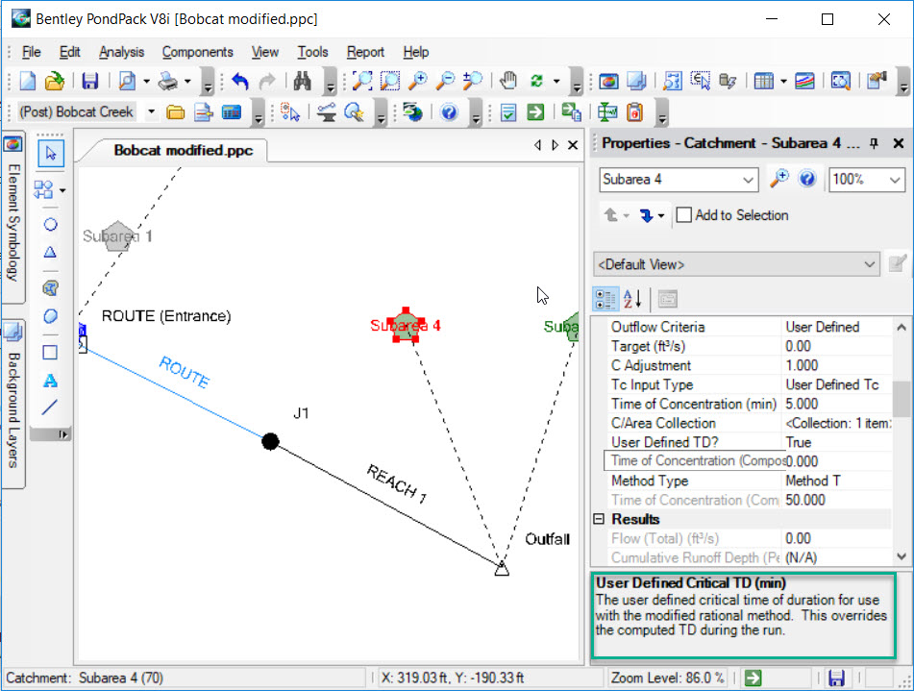Click the Target flow value field
The image size is (914, 691).
coord(836,346)
